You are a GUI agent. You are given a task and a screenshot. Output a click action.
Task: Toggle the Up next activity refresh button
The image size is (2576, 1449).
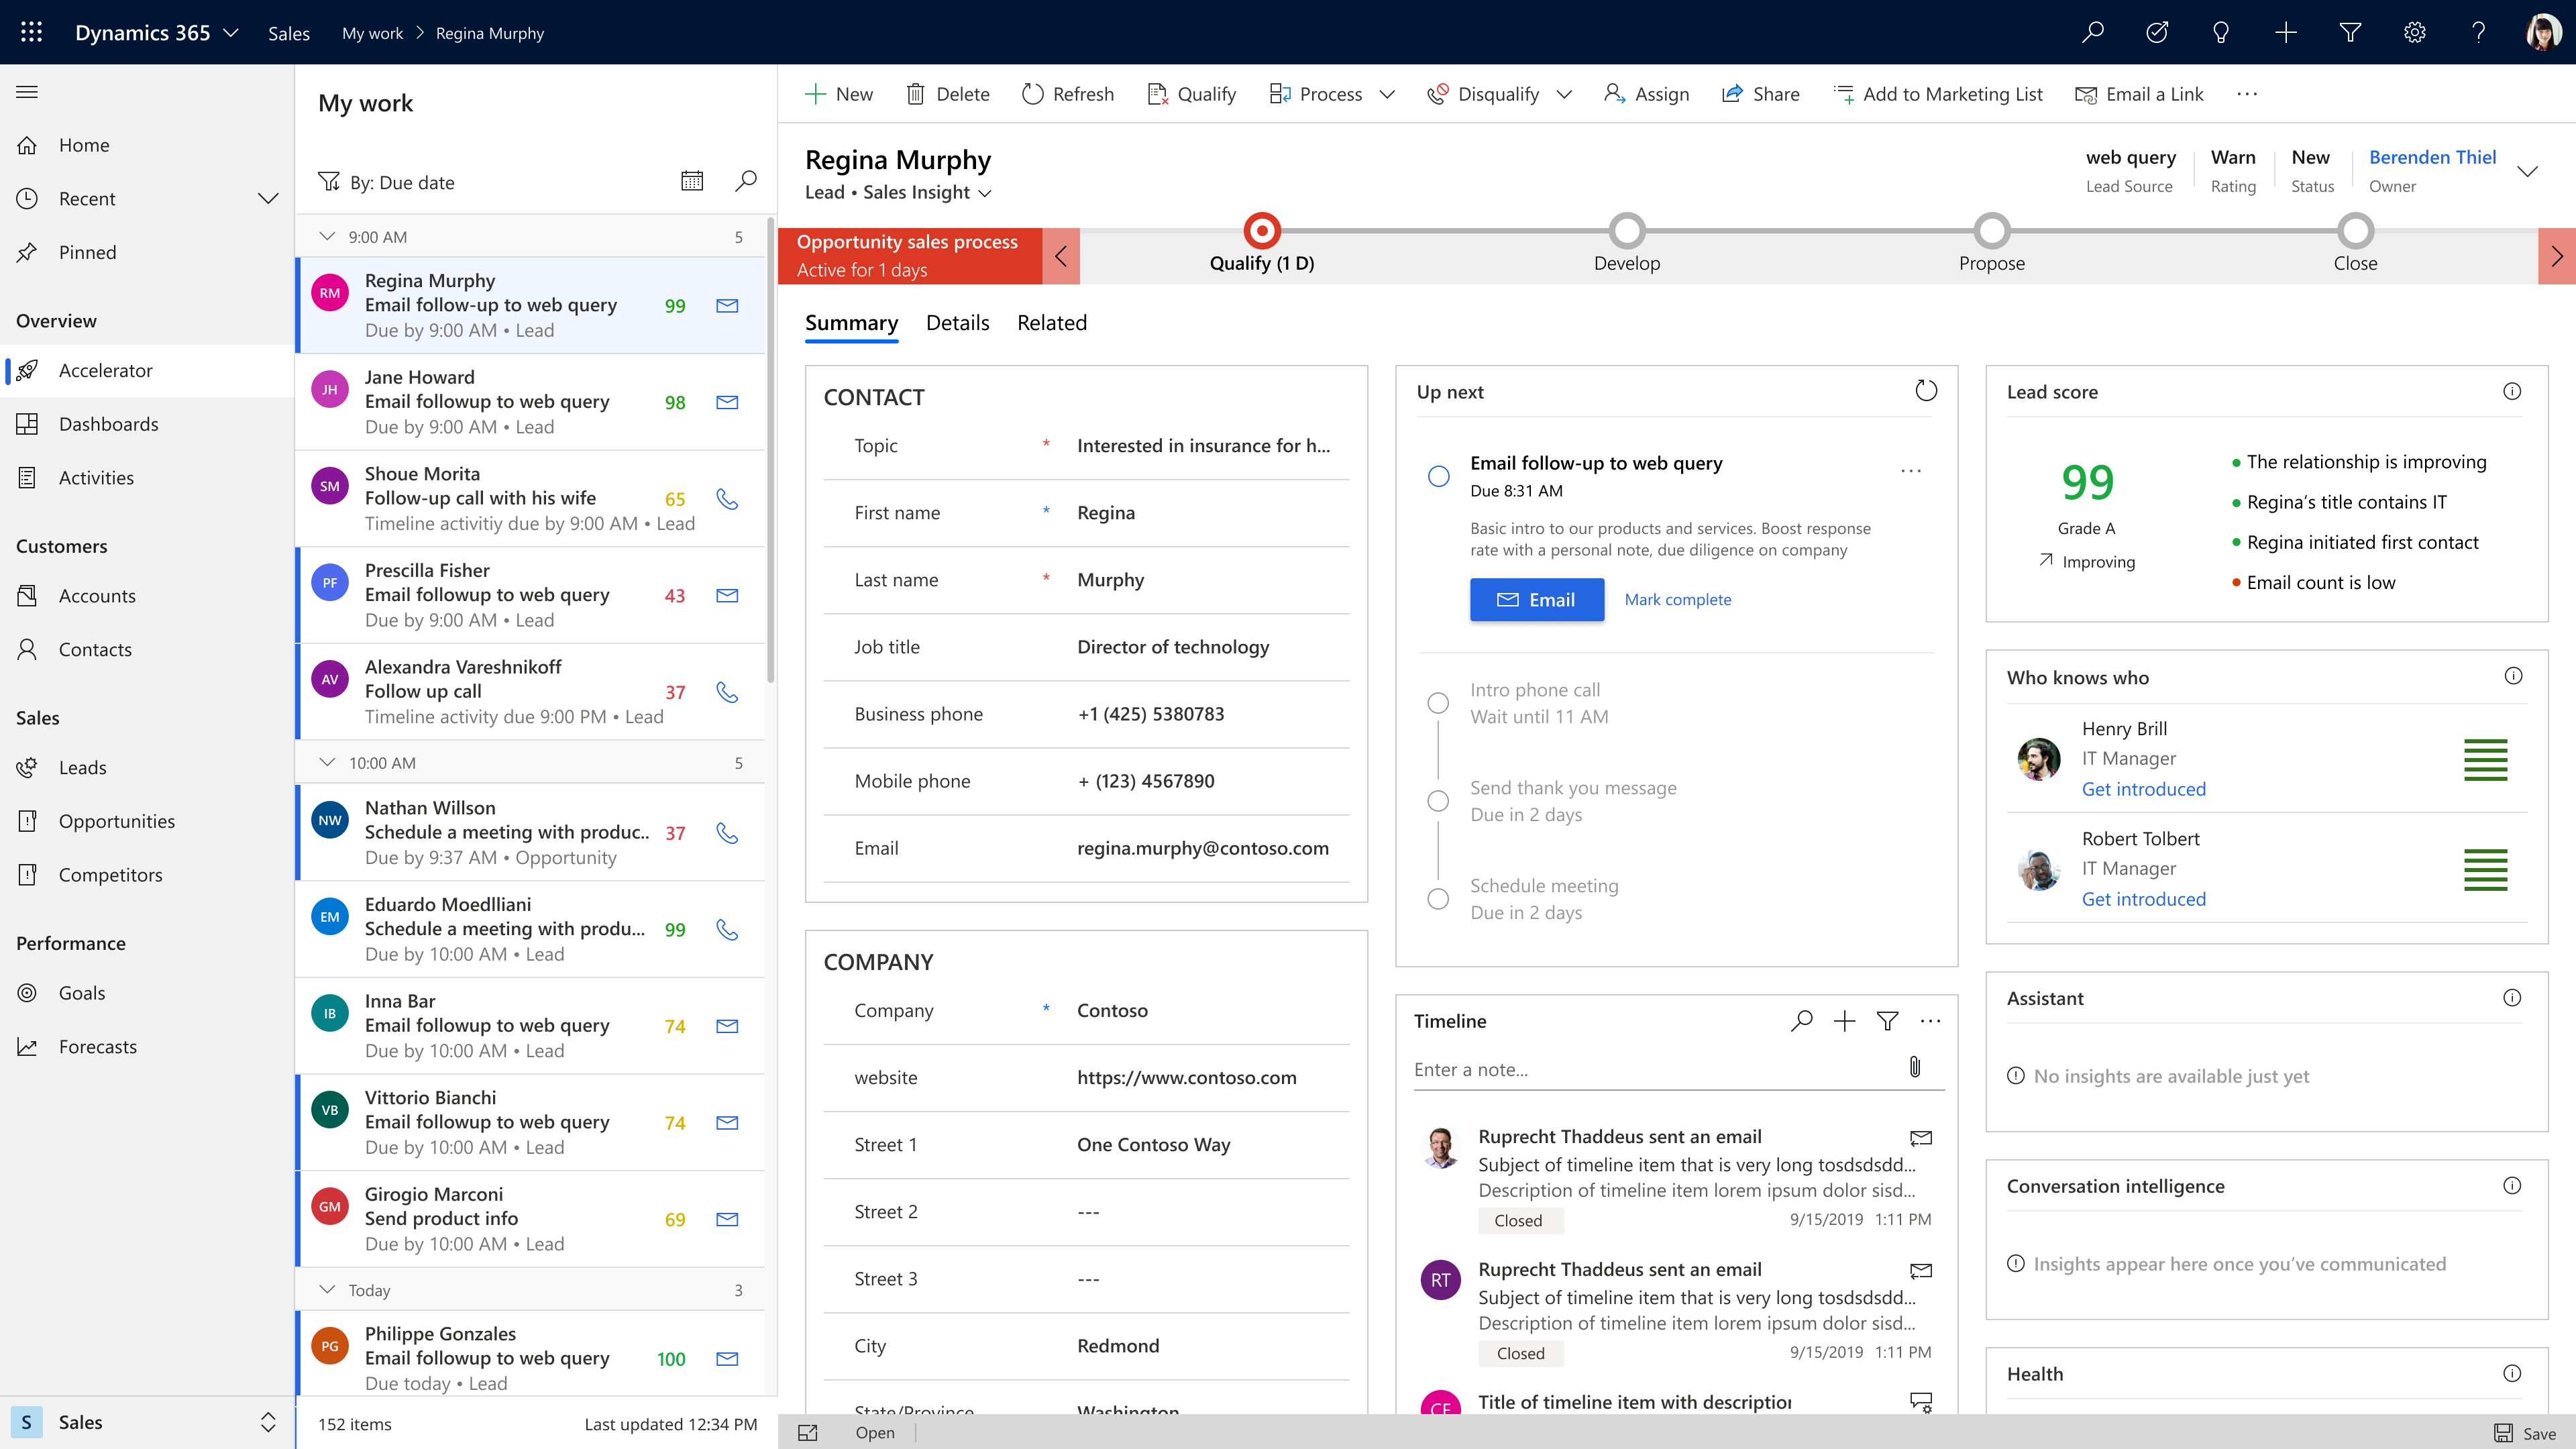pos(1927,391)
